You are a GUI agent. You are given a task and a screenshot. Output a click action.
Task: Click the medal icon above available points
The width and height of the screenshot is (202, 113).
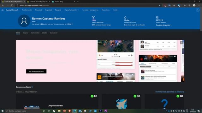(x=93, y=17)
